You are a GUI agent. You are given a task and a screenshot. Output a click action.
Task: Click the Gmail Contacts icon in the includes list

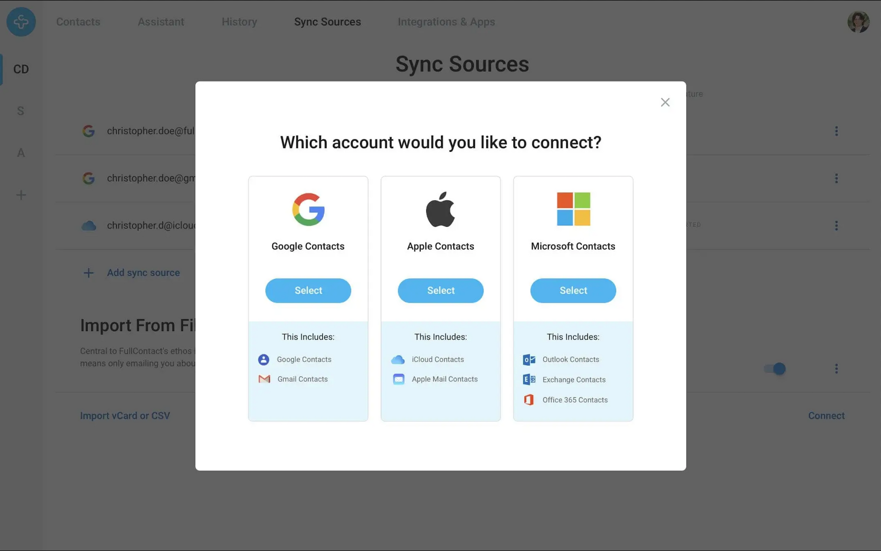click(263, 379)
